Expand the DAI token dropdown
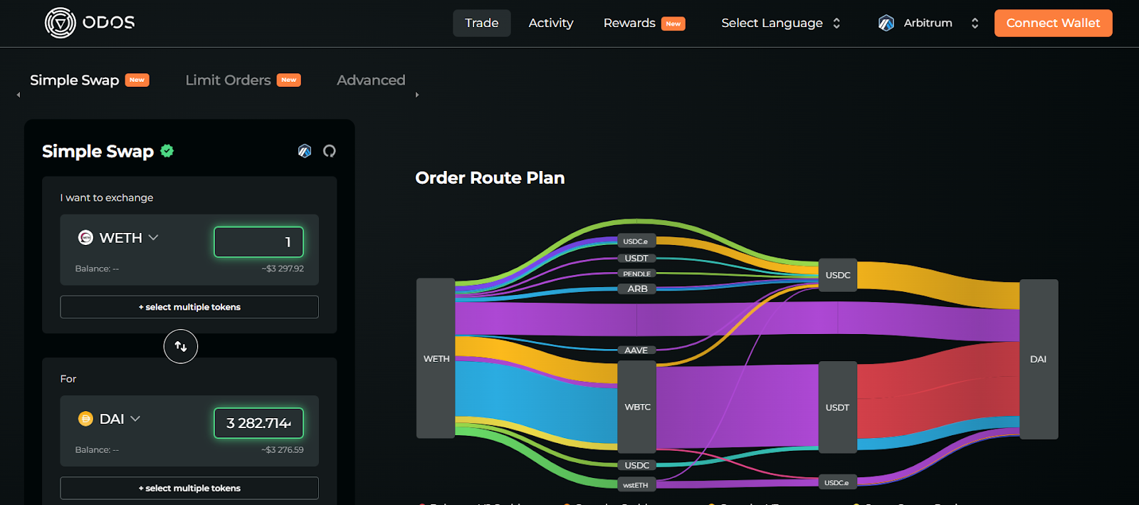 (x=135, y=419)
